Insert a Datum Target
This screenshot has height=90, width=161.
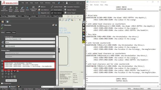(70, 13)
